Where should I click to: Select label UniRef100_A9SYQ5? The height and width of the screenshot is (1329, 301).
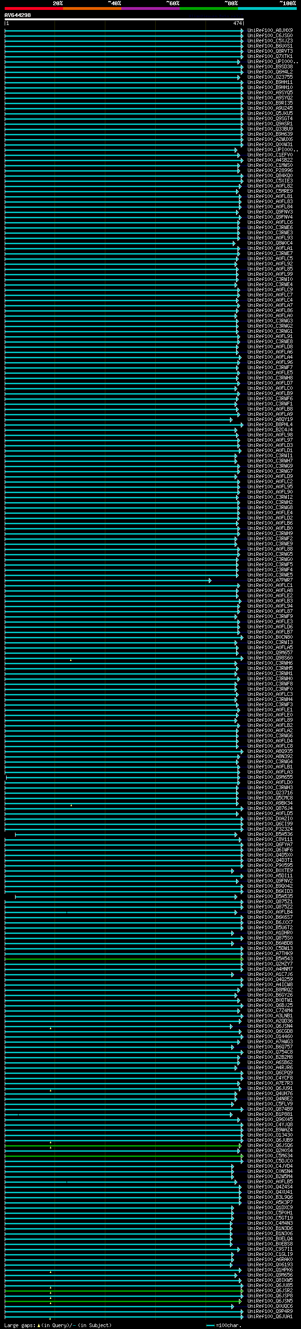(x=270, y=92)
